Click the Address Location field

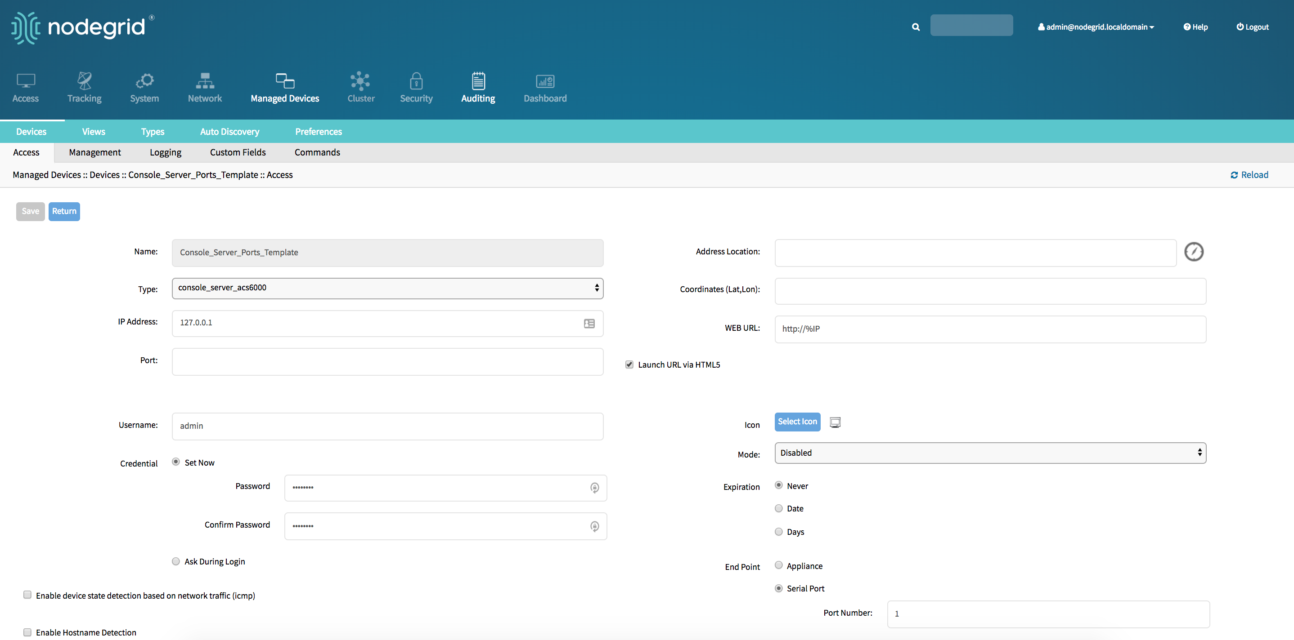tap(975, 253)
